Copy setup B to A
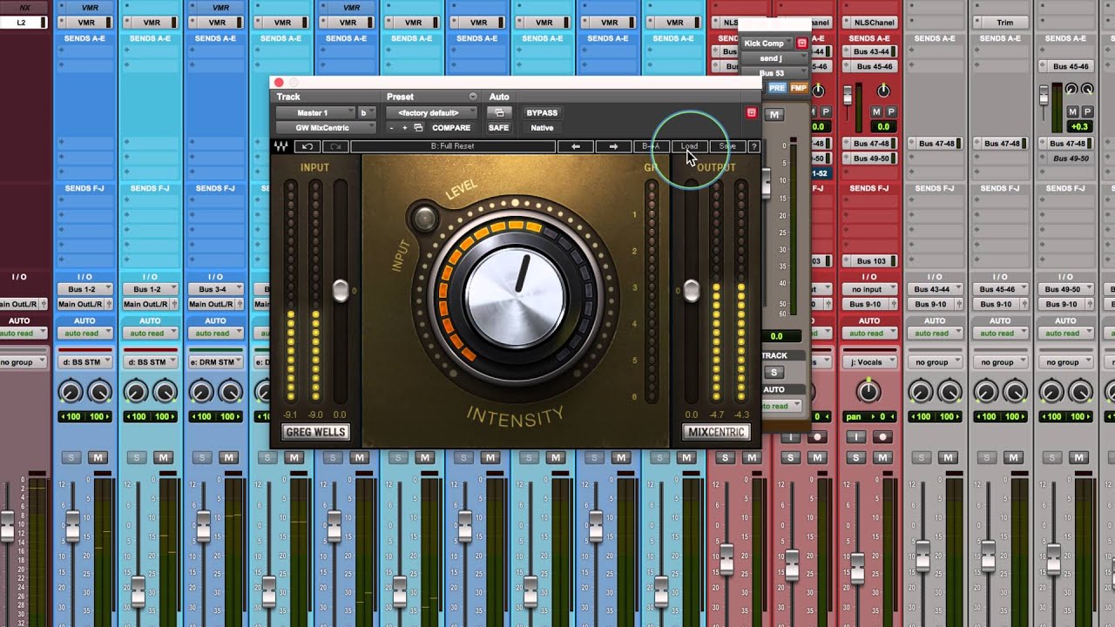Image resolution: width=1115 pixels, height=627 pixels. 651,146
